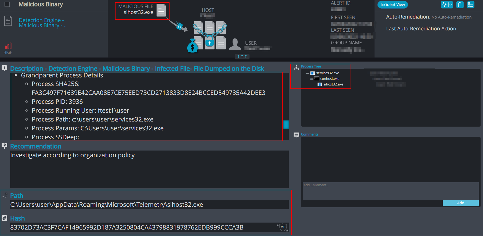This screenshot has height=236, width=483.
Task: Click the 83702D73 hash value
Action: (x=127, y=227)
